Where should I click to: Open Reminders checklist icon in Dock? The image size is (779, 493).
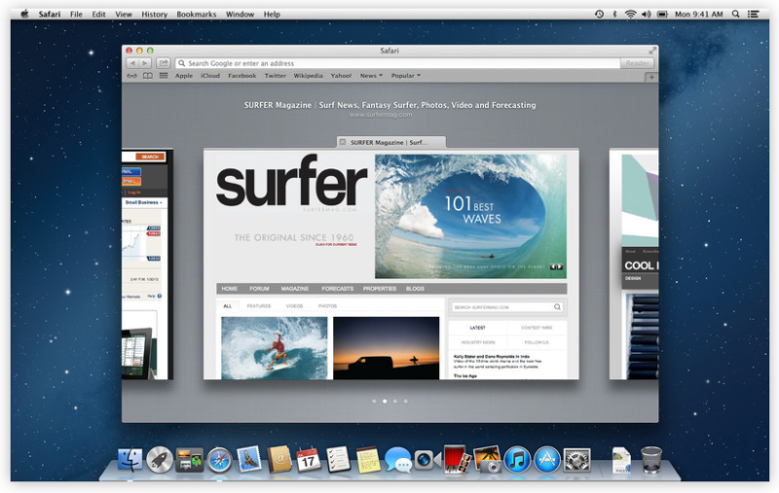point(338,460)
